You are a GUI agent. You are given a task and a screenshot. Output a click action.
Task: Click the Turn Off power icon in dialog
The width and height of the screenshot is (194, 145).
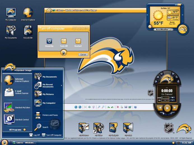(64, 41)
